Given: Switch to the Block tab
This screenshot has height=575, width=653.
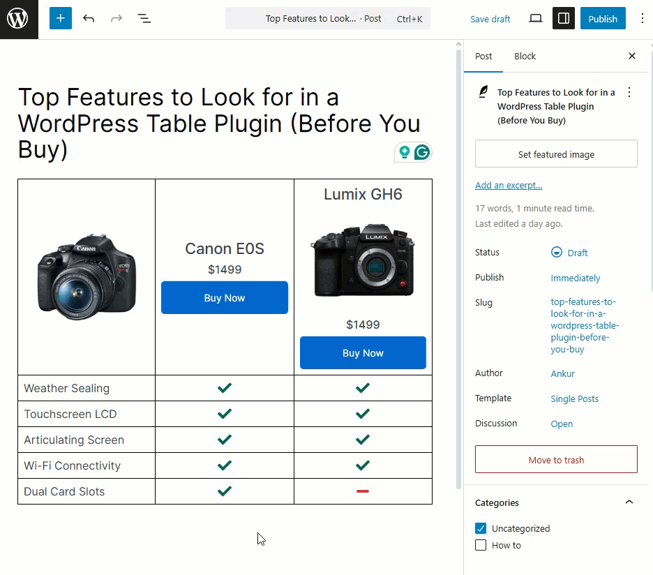Looking at the screenshot, I should click(x=525, y=57).
